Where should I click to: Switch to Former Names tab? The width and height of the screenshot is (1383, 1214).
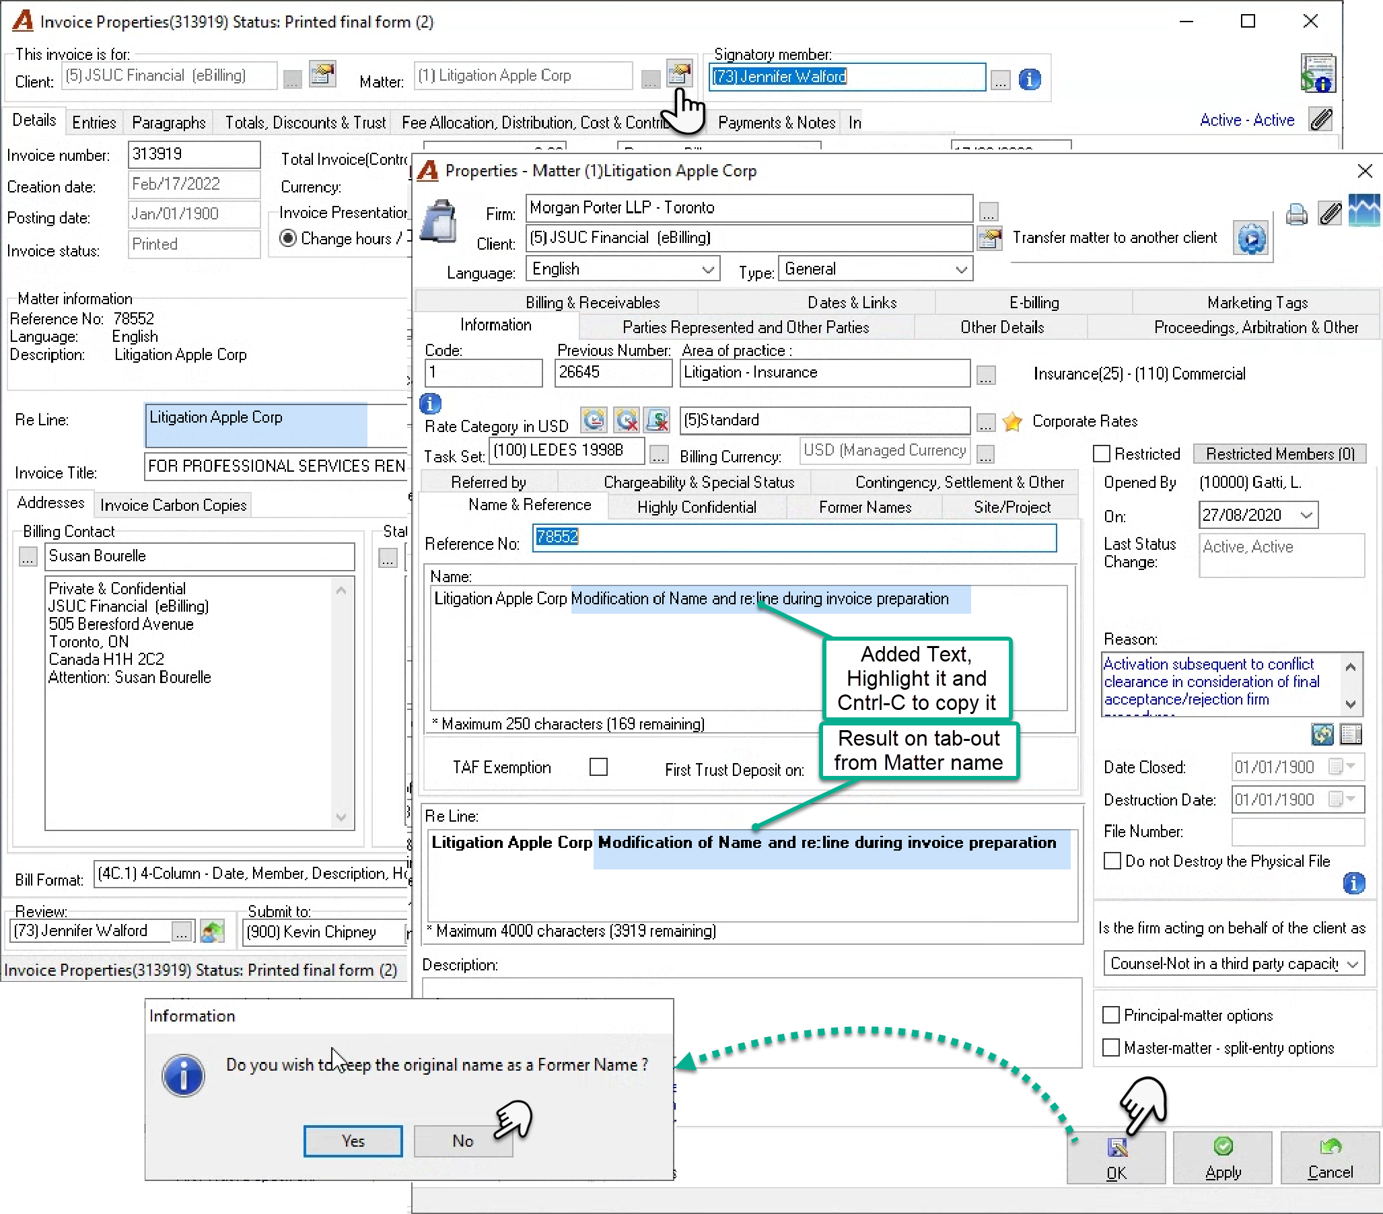tap(865, 507)
